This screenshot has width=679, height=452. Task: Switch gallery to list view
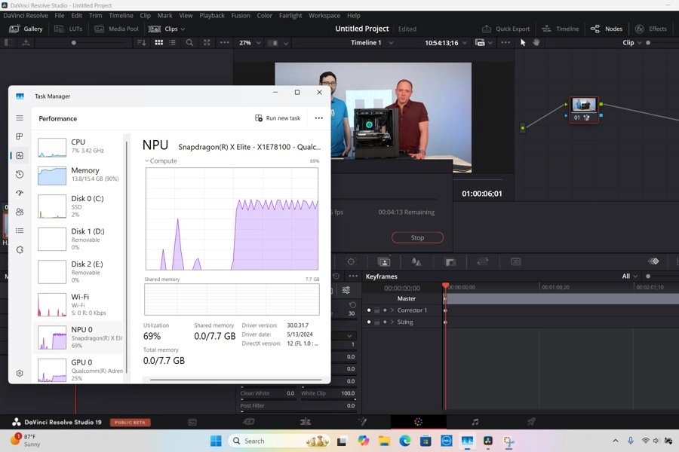172,43
